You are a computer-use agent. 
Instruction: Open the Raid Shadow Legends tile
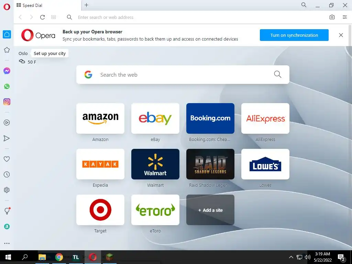[x=210, y=164]
